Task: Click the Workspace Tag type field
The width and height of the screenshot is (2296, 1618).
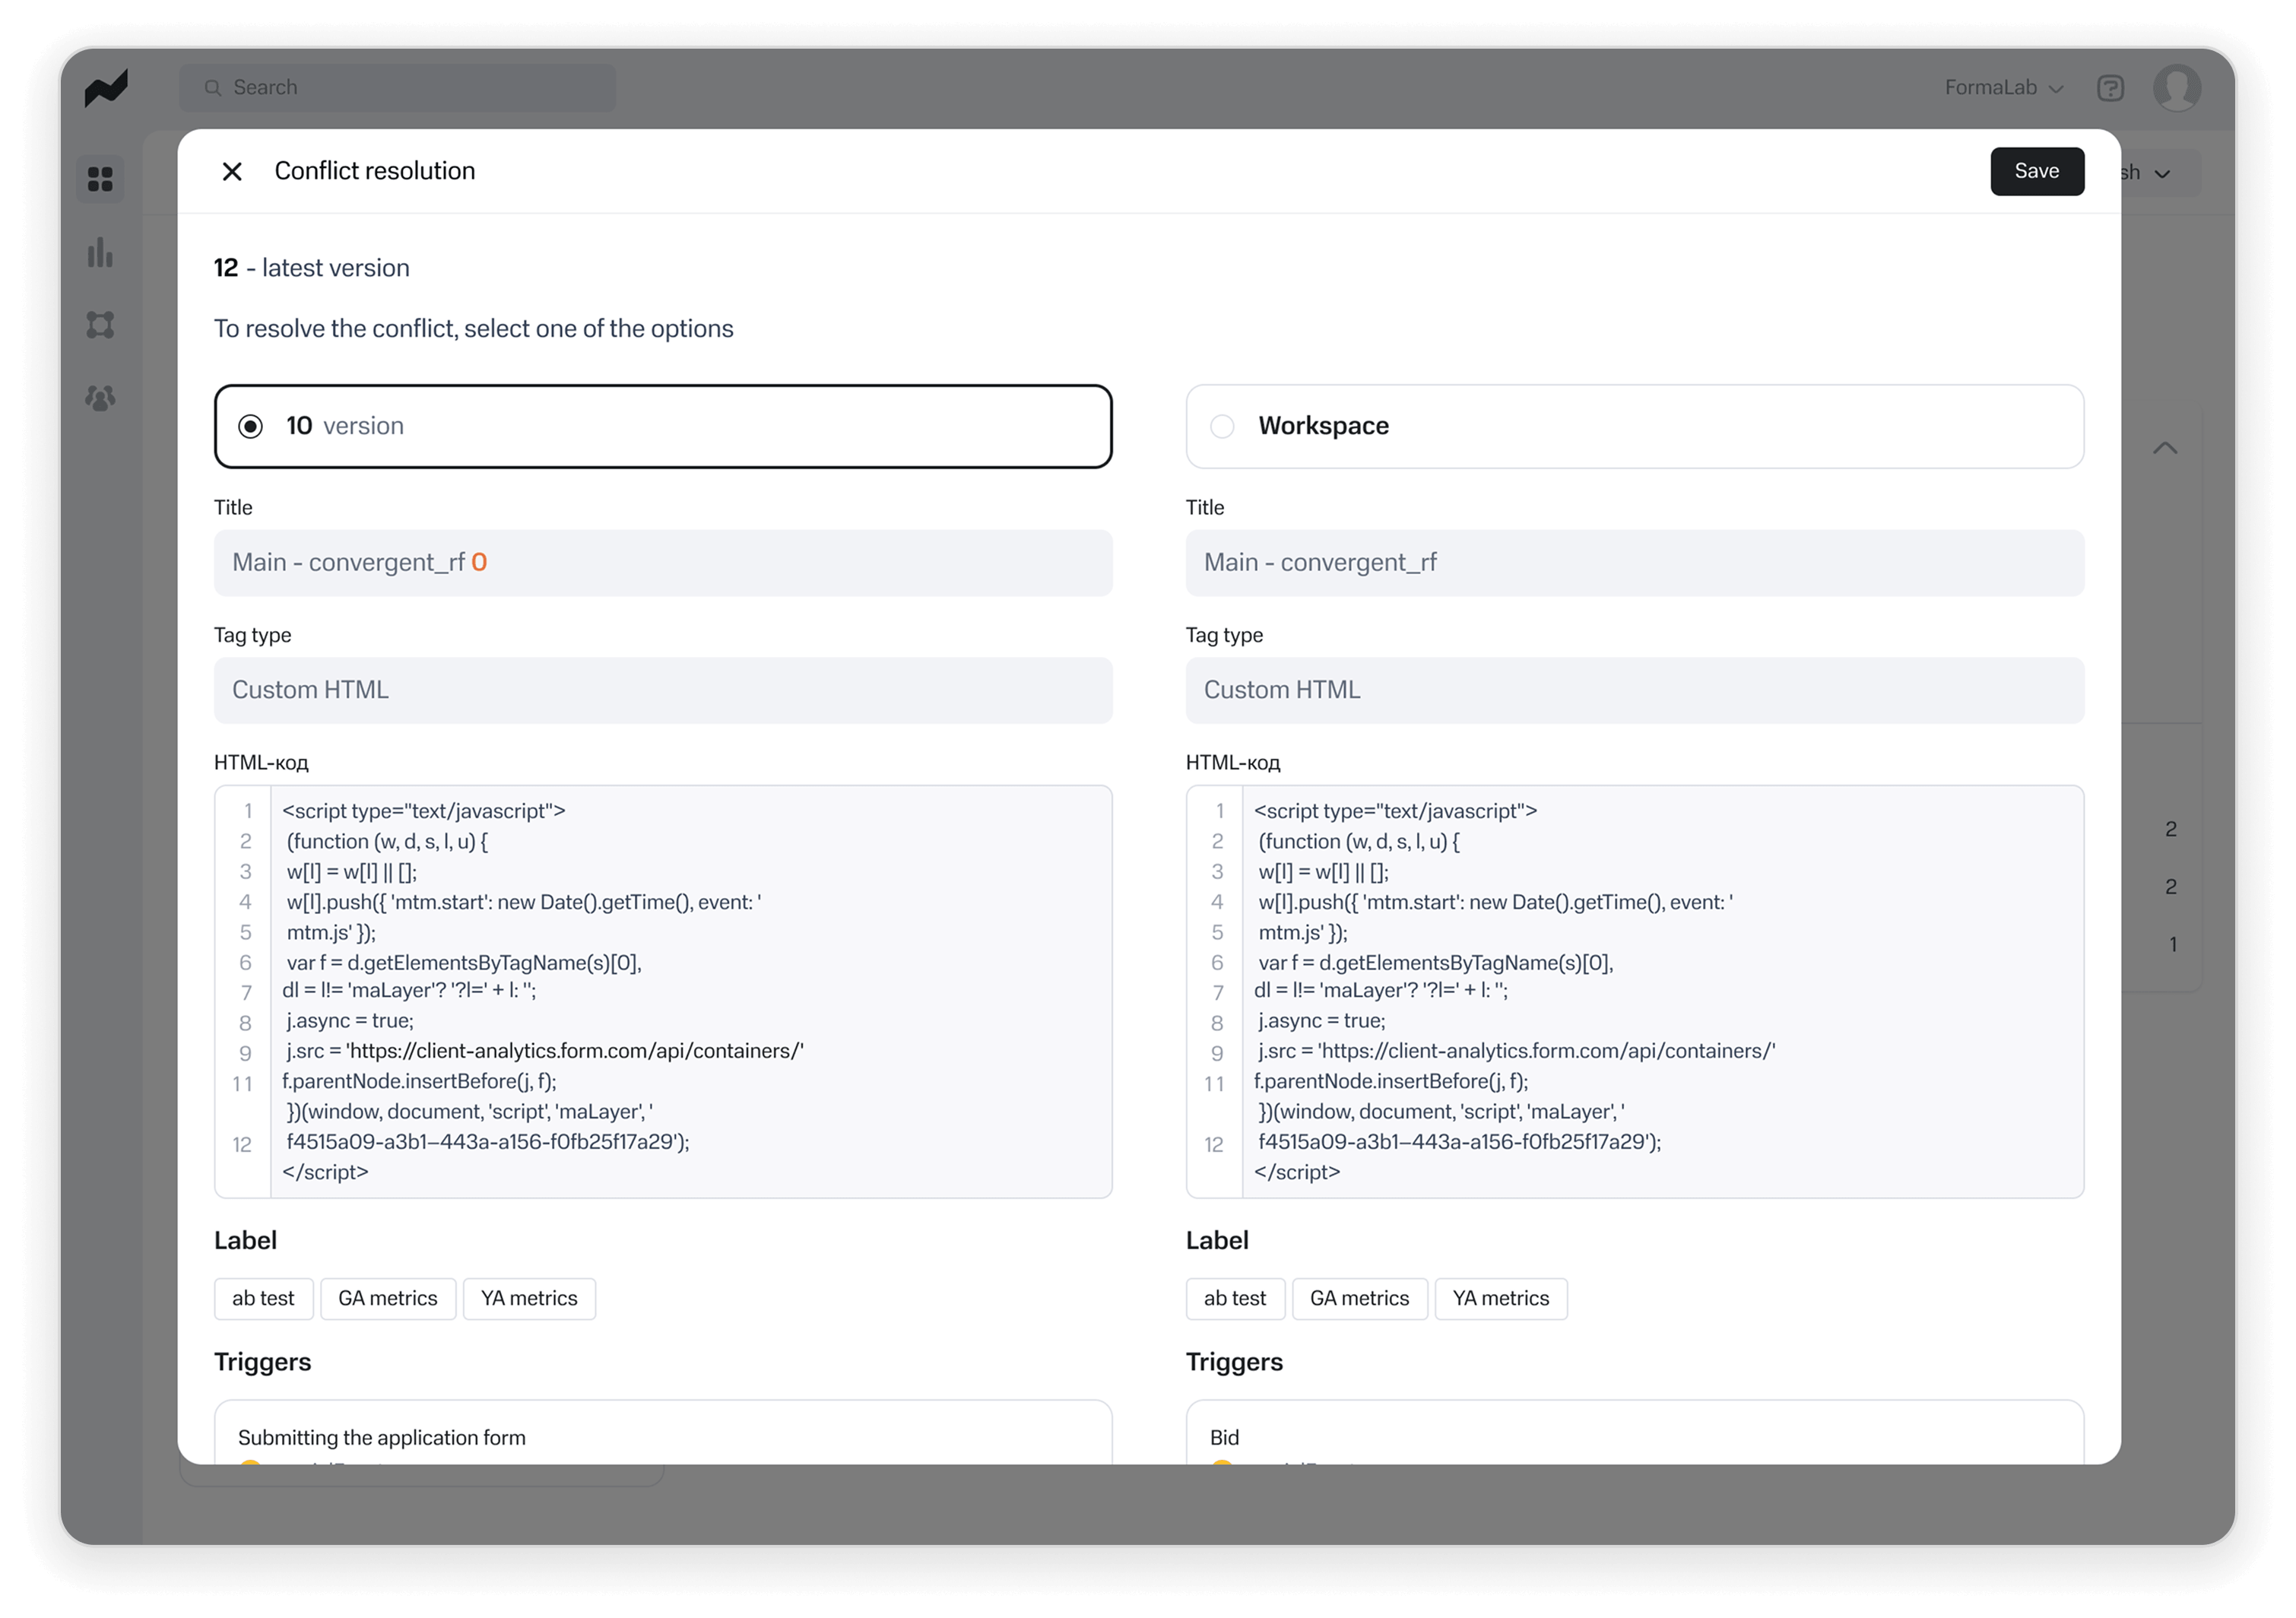Action: click(1634, 690)
